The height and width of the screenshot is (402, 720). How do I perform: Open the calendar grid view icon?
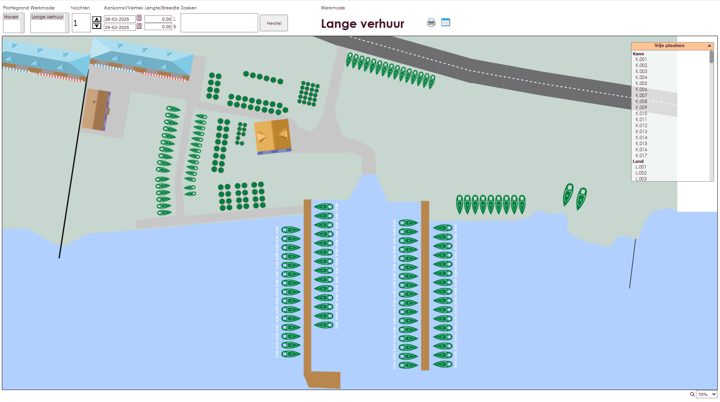pos(445,23)
